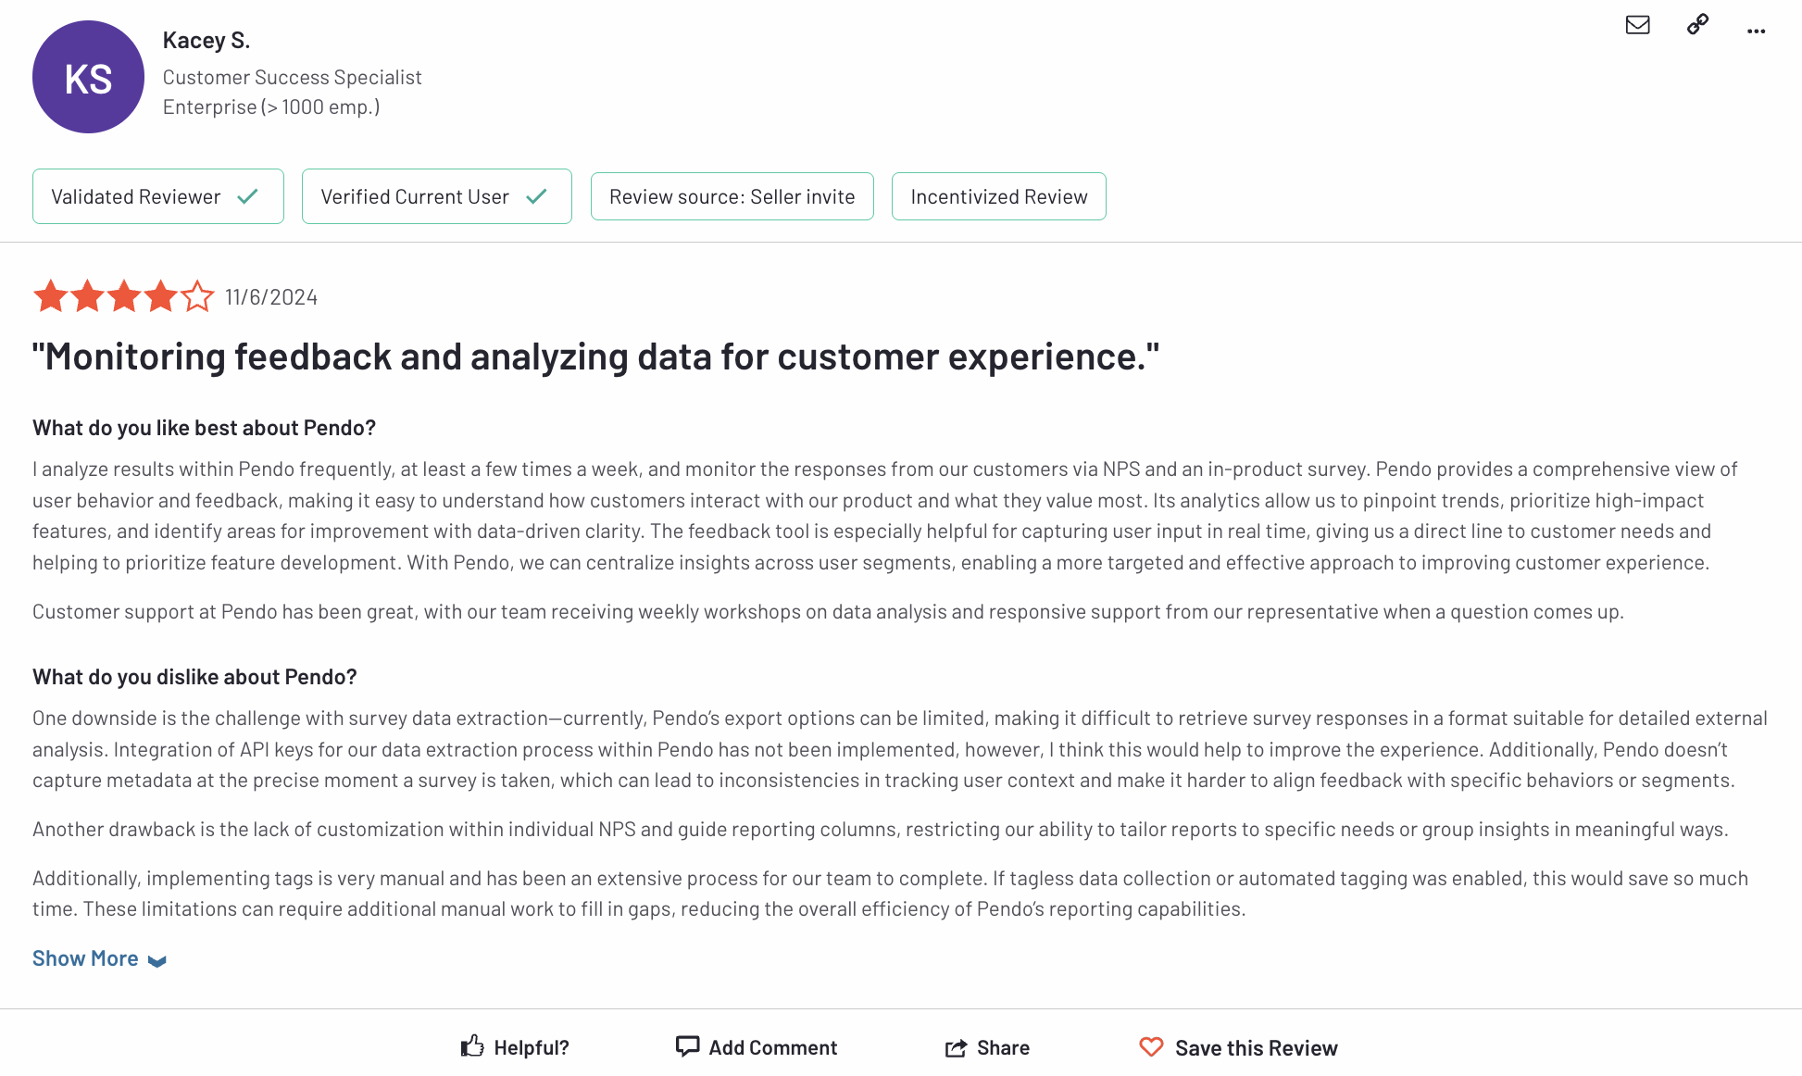Click the 11/6/2024 review date
Viewport: 1802px width, 1076px height.
(x=271, y=297)
